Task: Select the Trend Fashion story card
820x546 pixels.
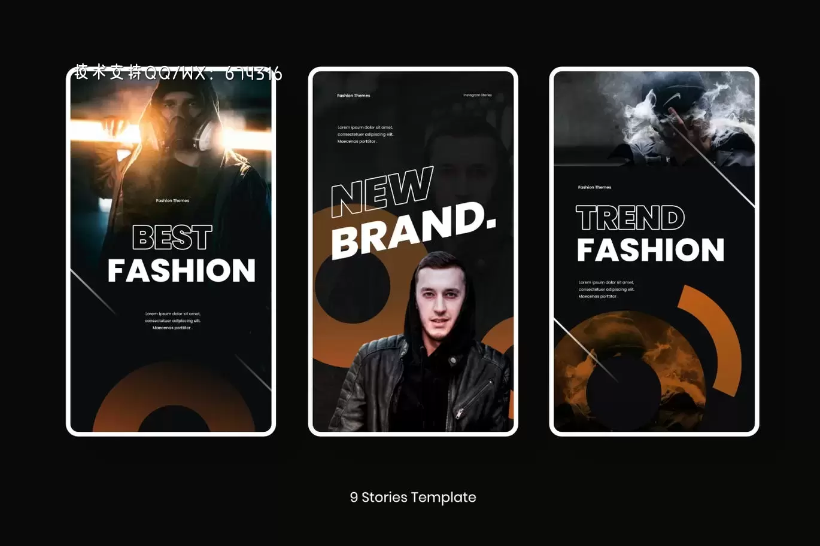Action: (x=654, y=251)
